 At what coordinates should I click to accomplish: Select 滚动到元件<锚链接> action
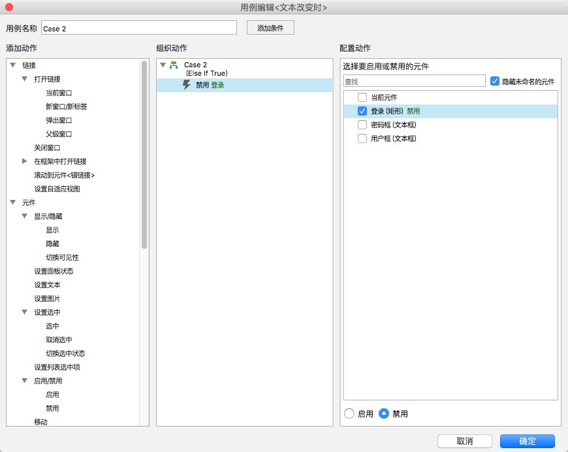pyautogui.click(x=64, y=175)
